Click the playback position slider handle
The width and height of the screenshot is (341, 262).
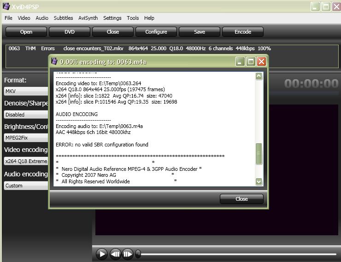point(138,254)
